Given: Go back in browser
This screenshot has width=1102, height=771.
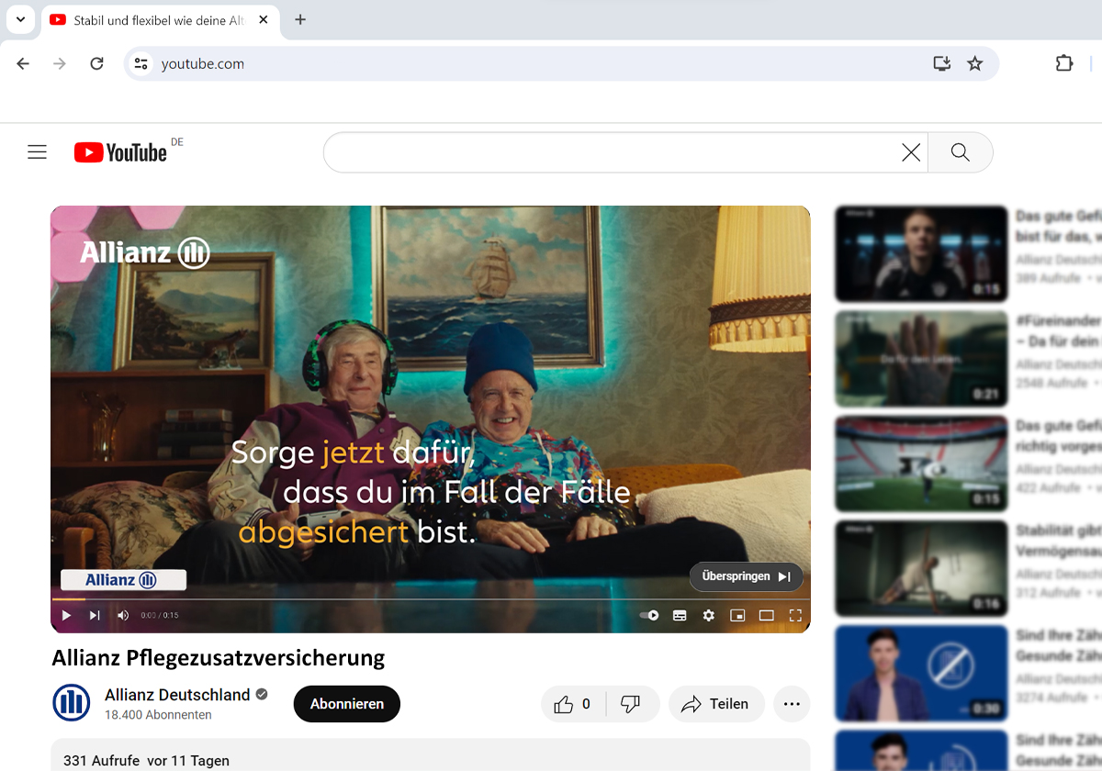Looking at the screenshot, I should point(23,63).
